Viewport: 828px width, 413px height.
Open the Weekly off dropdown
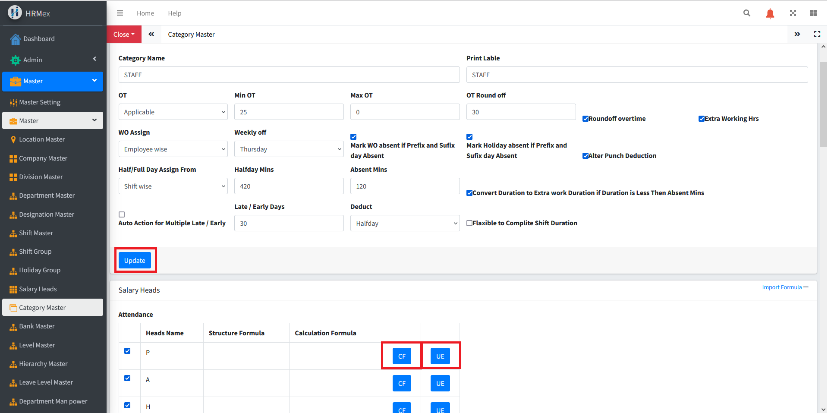[289, 149]
